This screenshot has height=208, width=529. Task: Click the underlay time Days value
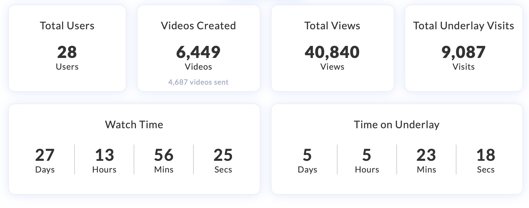(x=307, y=155)
